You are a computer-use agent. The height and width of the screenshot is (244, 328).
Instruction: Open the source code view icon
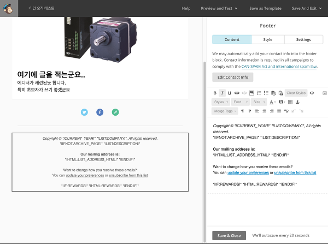(312, 93)
